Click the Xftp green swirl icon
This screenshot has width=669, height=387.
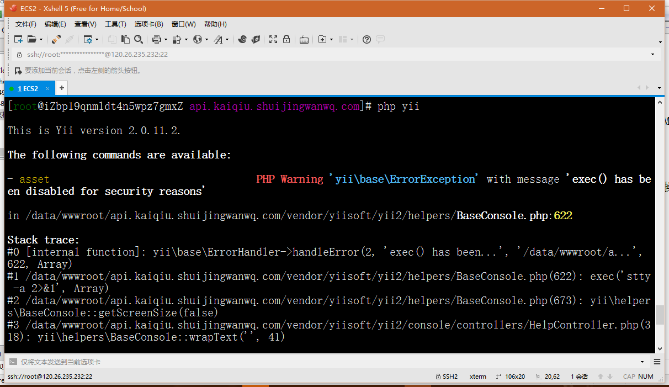[242, 39]
